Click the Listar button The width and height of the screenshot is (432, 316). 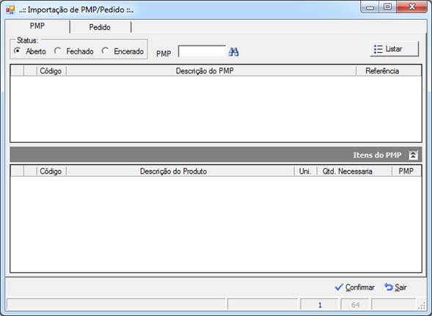395,49
